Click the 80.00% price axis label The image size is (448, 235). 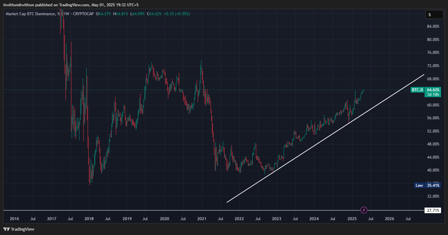433,40
